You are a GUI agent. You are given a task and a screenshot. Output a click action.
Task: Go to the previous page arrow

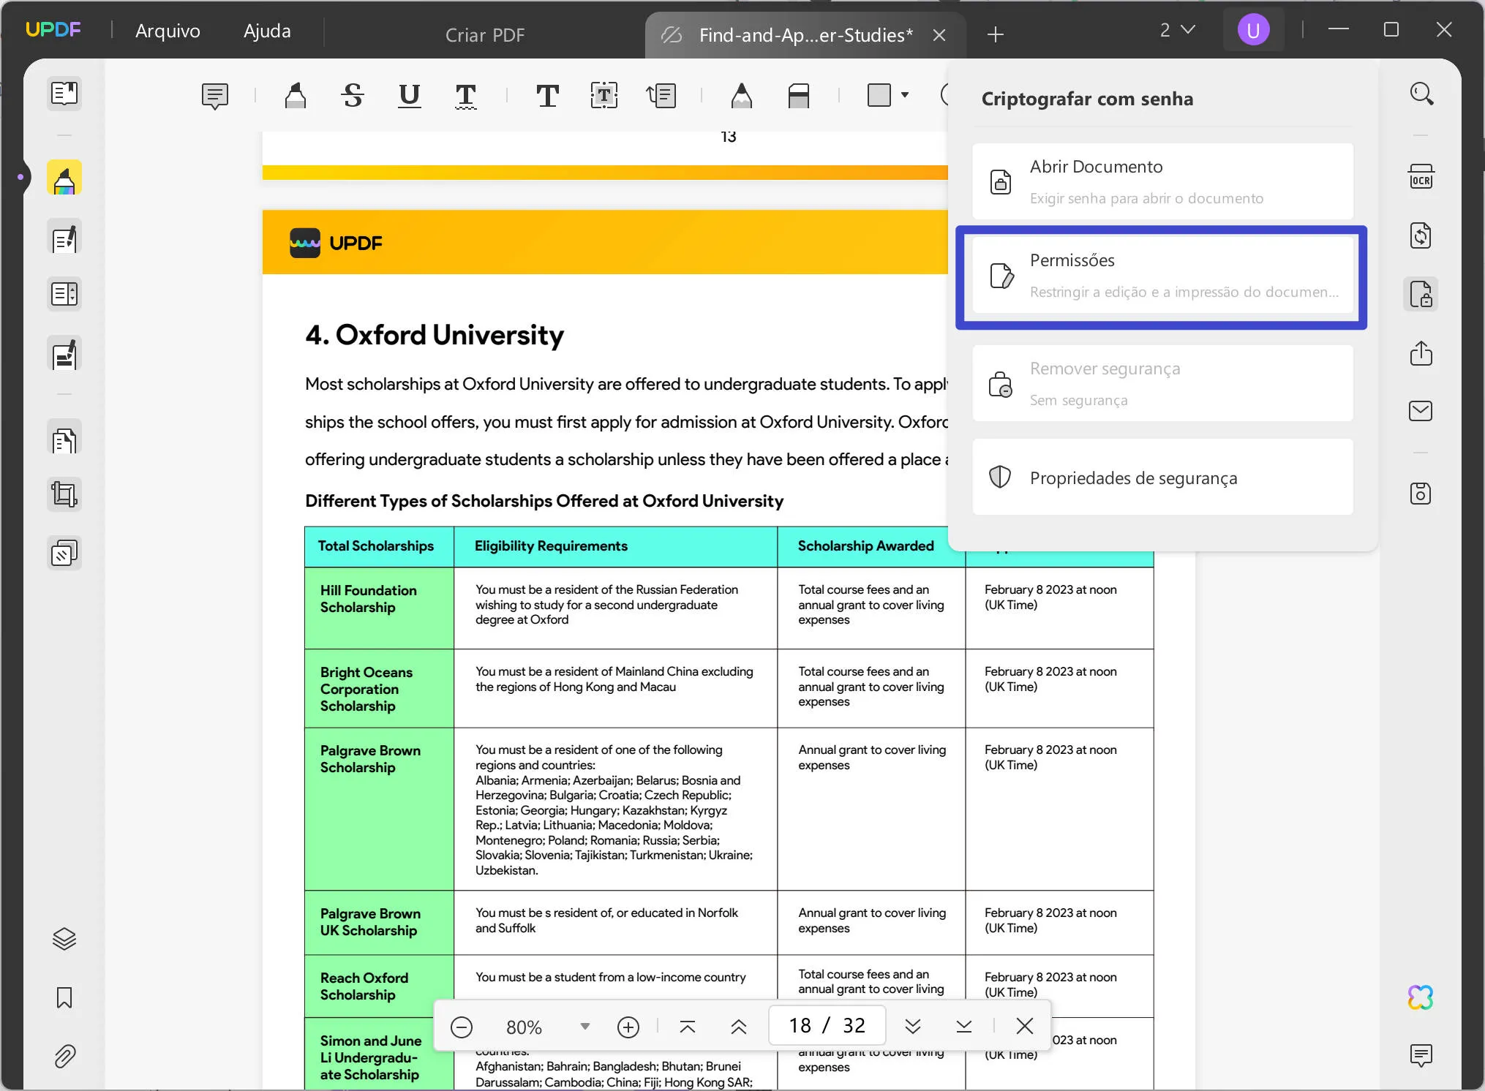[739, 1027]
